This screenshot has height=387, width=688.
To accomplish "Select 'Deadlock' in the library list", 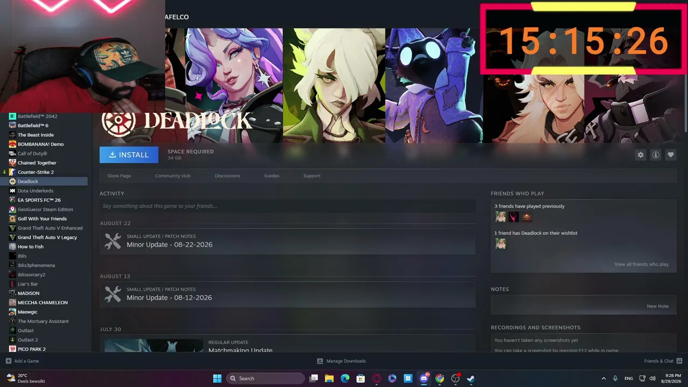I will coord(28,182).
